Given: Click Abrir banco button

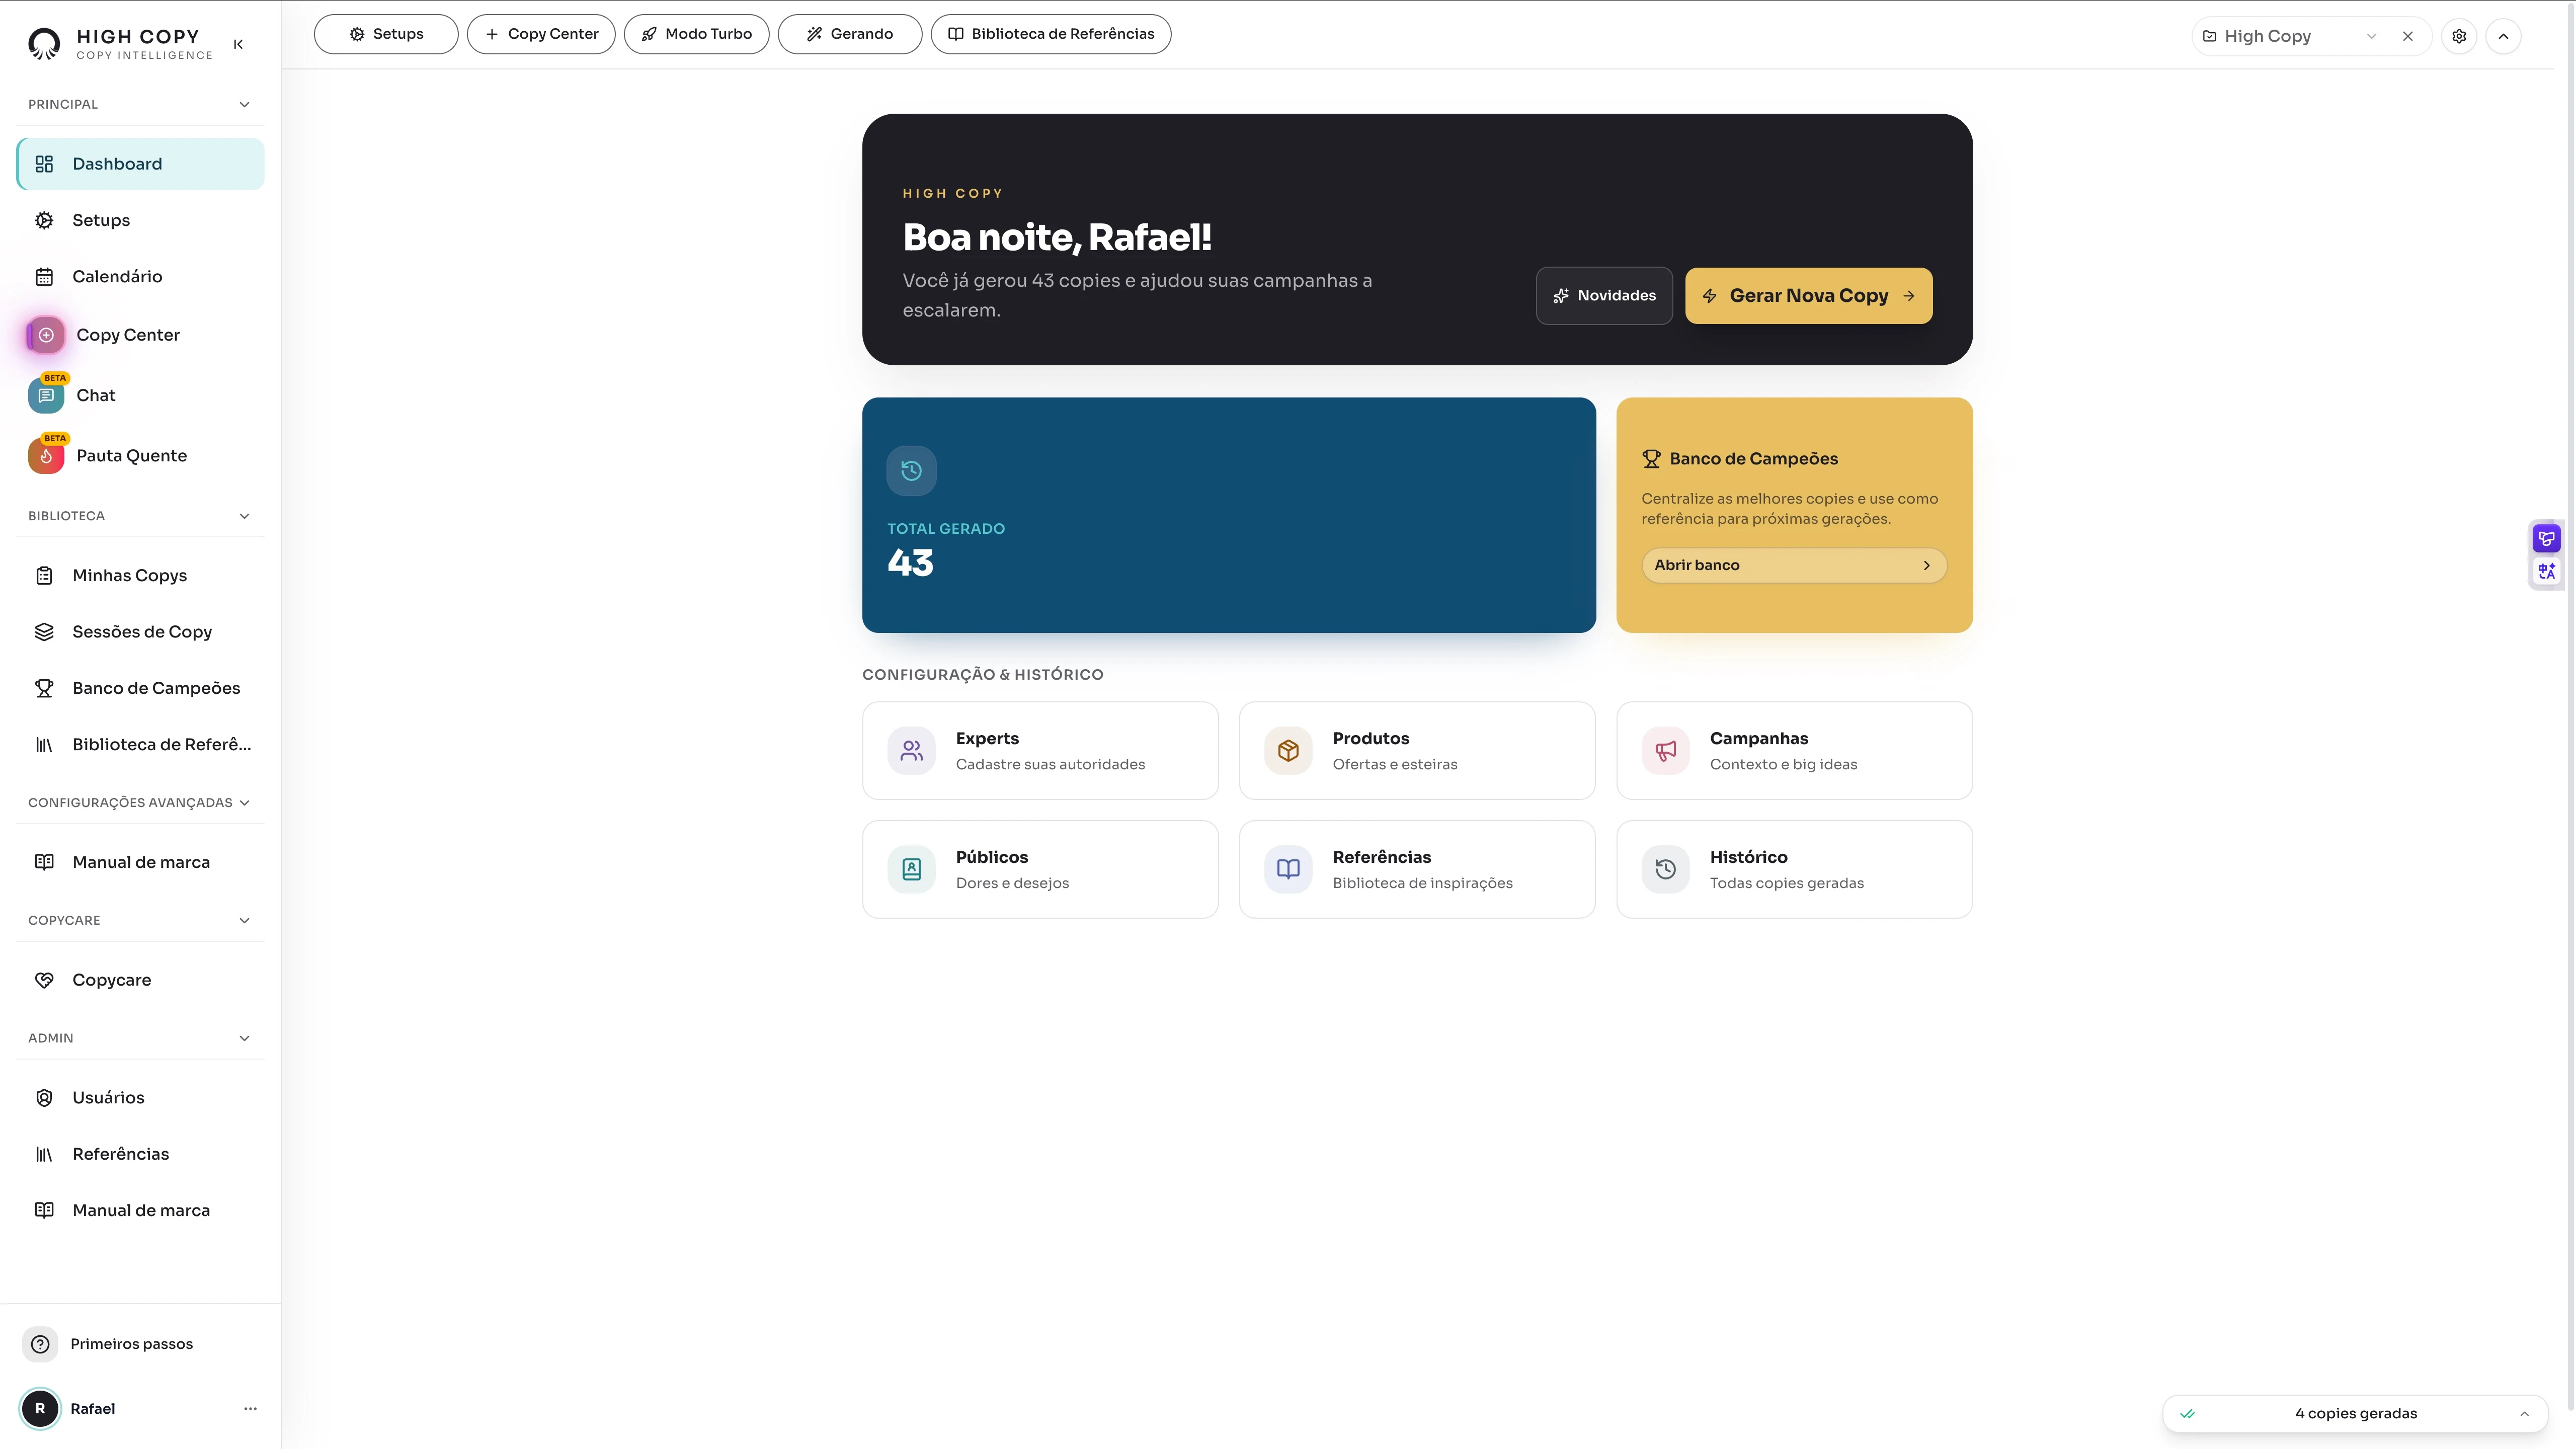Looking at the screenshot, I should [1794, 566].
